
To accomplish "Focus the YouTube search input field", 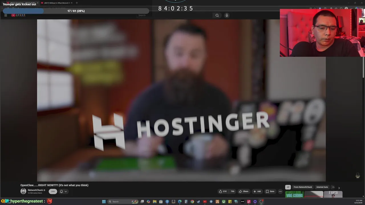I will pos(175,15).
